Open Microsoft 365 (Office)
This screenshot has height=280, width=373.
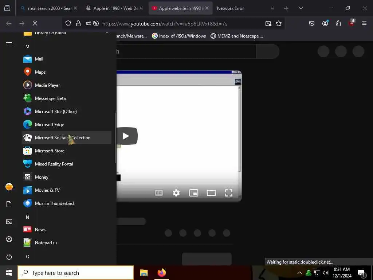click(x=66, y=111)
